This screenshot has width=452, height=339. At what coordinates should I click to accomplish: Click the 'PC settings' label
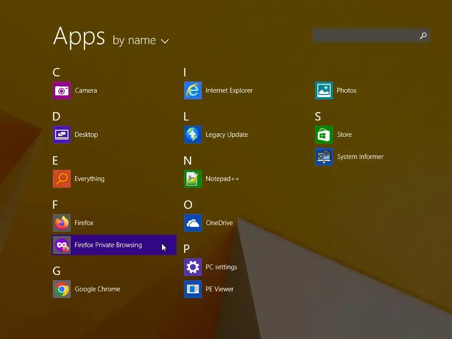click(222, 267)
